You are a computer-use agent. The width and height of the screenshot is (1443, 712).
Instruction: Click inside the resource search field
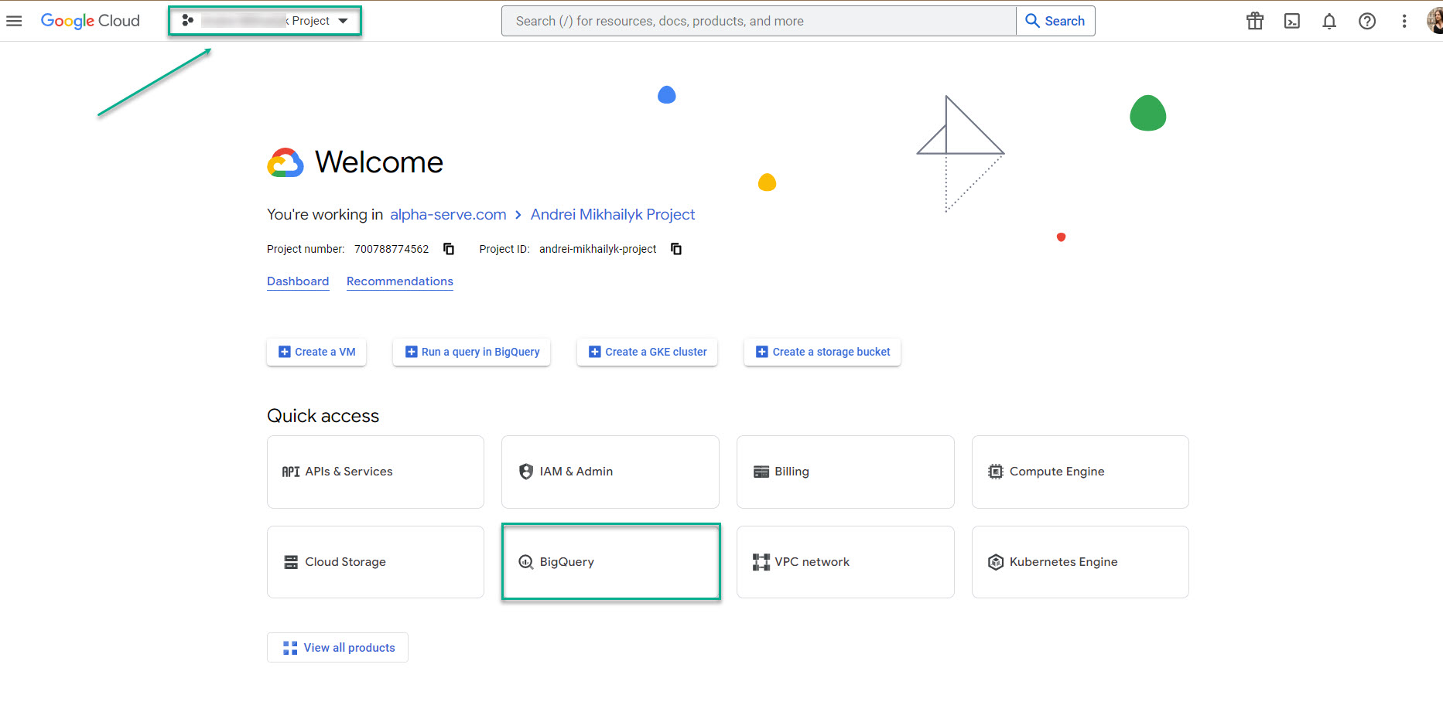point(758,21)
